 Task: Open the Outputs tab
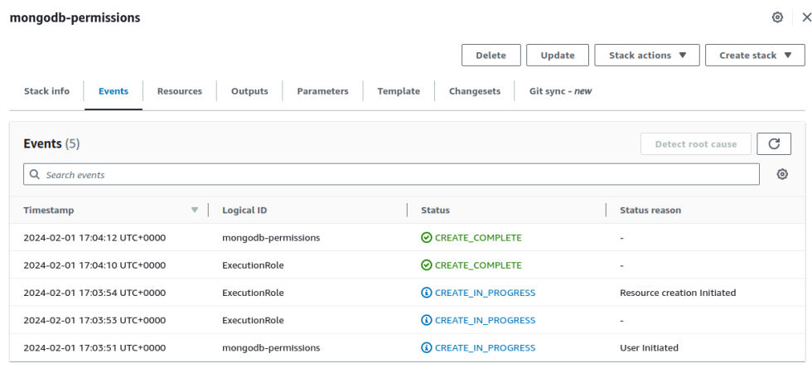249,91
